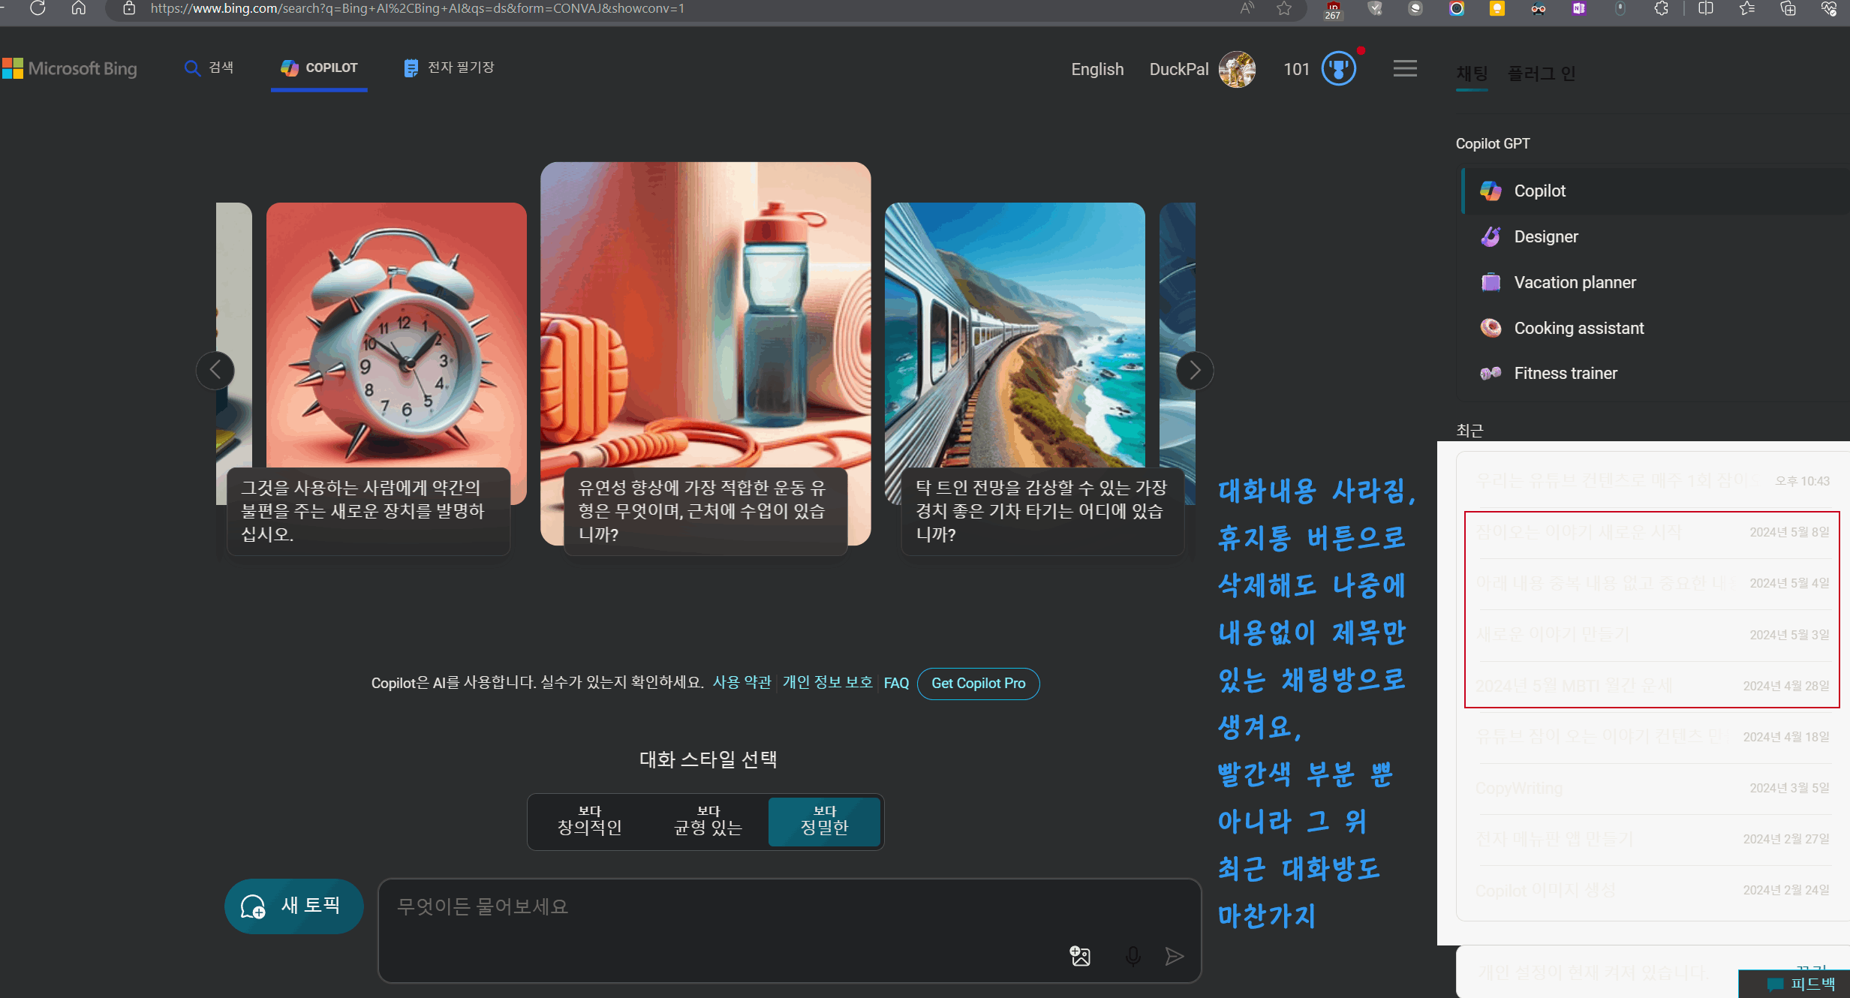Switch language to English

pyautogui.click(x=1097, y=69)
